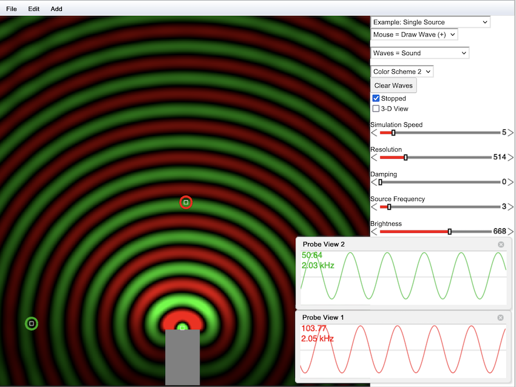Decrease Source Frequency with the left arrow

tap(374, 207)
